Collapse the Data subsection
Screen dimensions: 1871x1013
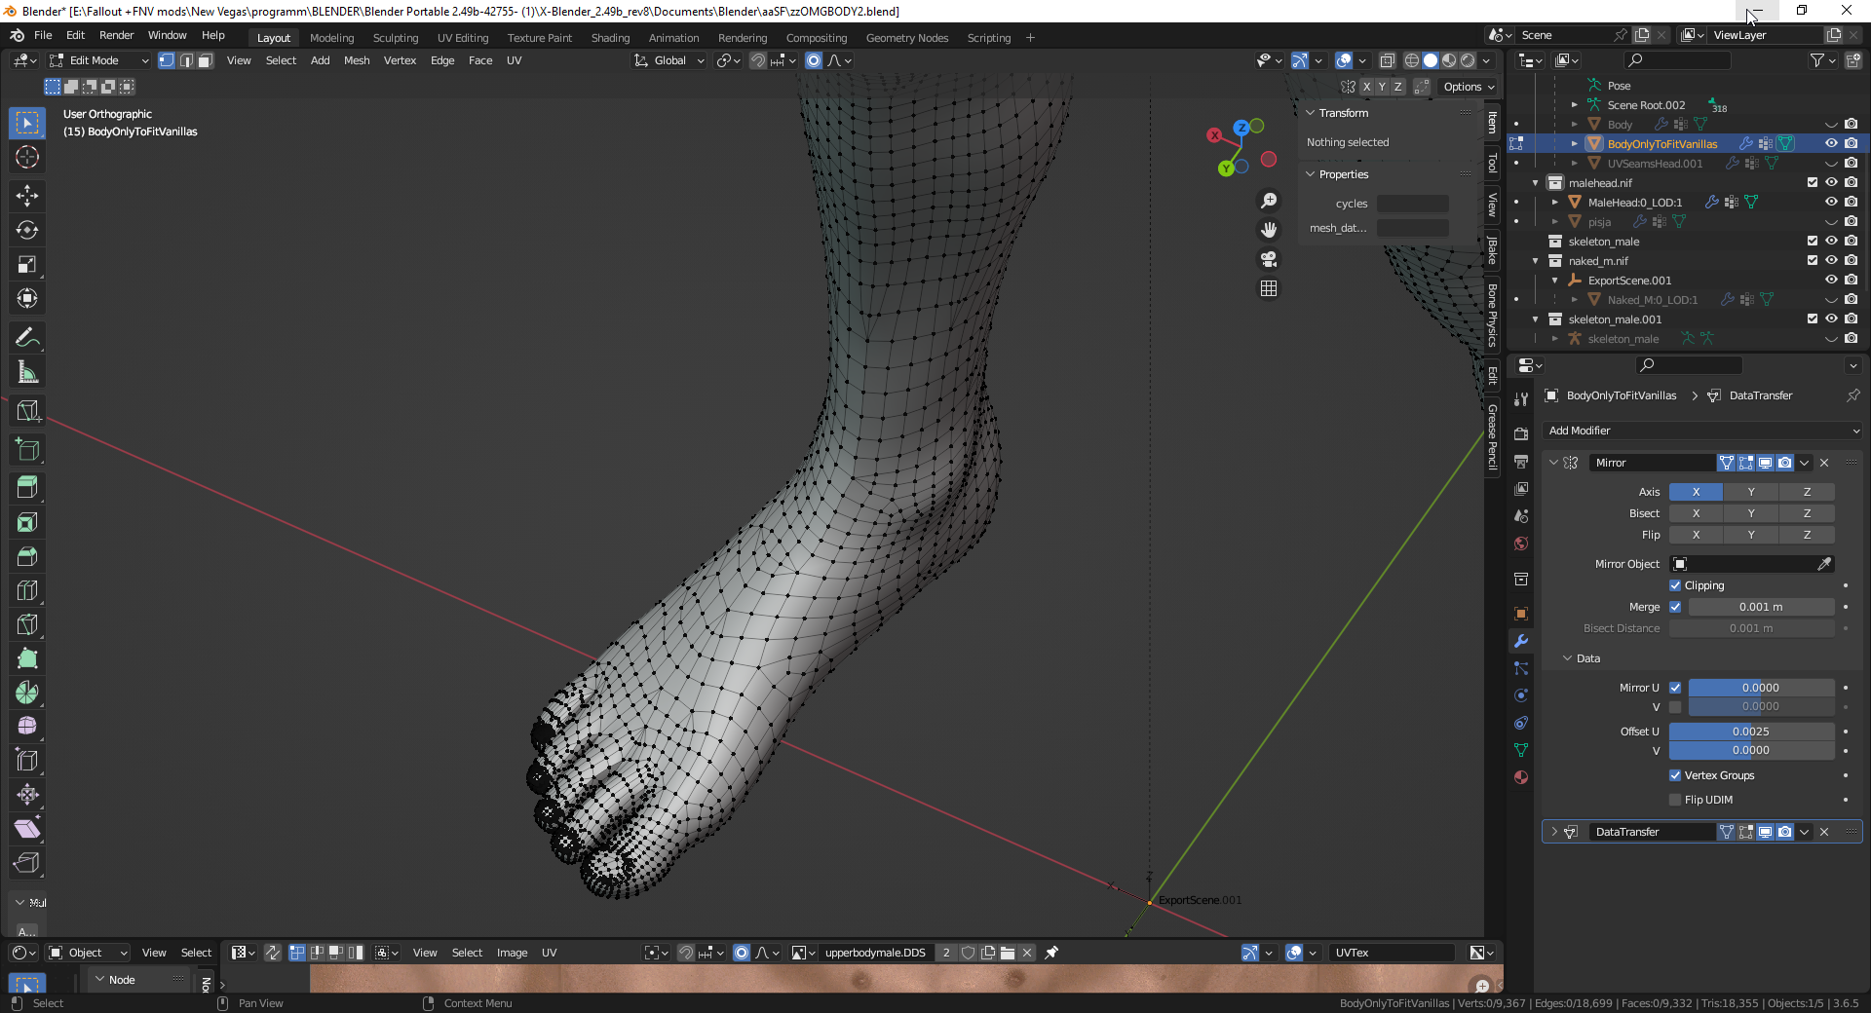(x=1567, y=658)
